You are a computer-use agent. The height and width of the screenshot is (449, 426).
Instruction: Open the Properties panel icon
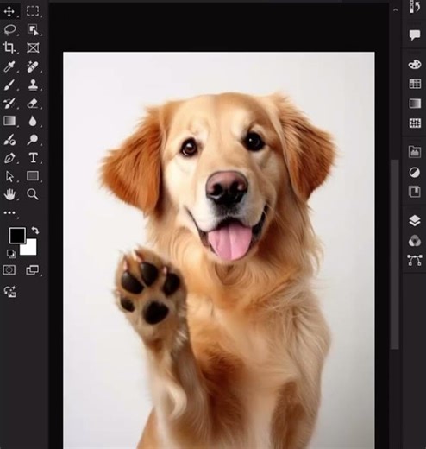pyautogui.click(x=414, y=192)
